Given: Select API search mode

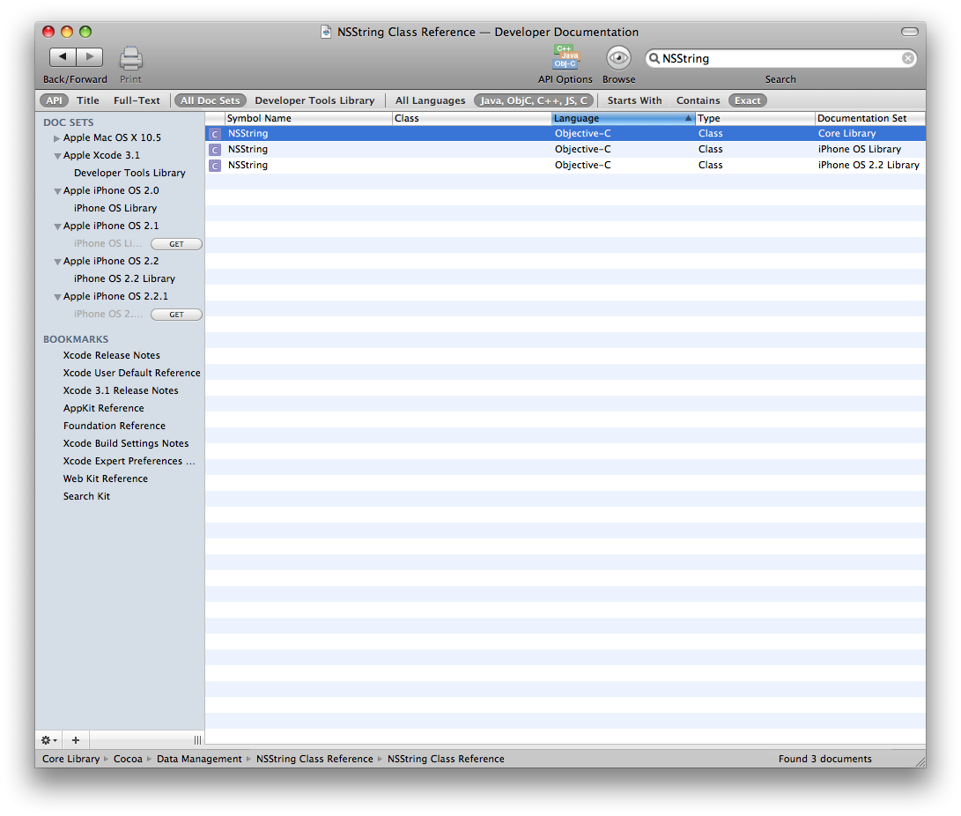Looking at the screenshot, I should tap(54, 100).
